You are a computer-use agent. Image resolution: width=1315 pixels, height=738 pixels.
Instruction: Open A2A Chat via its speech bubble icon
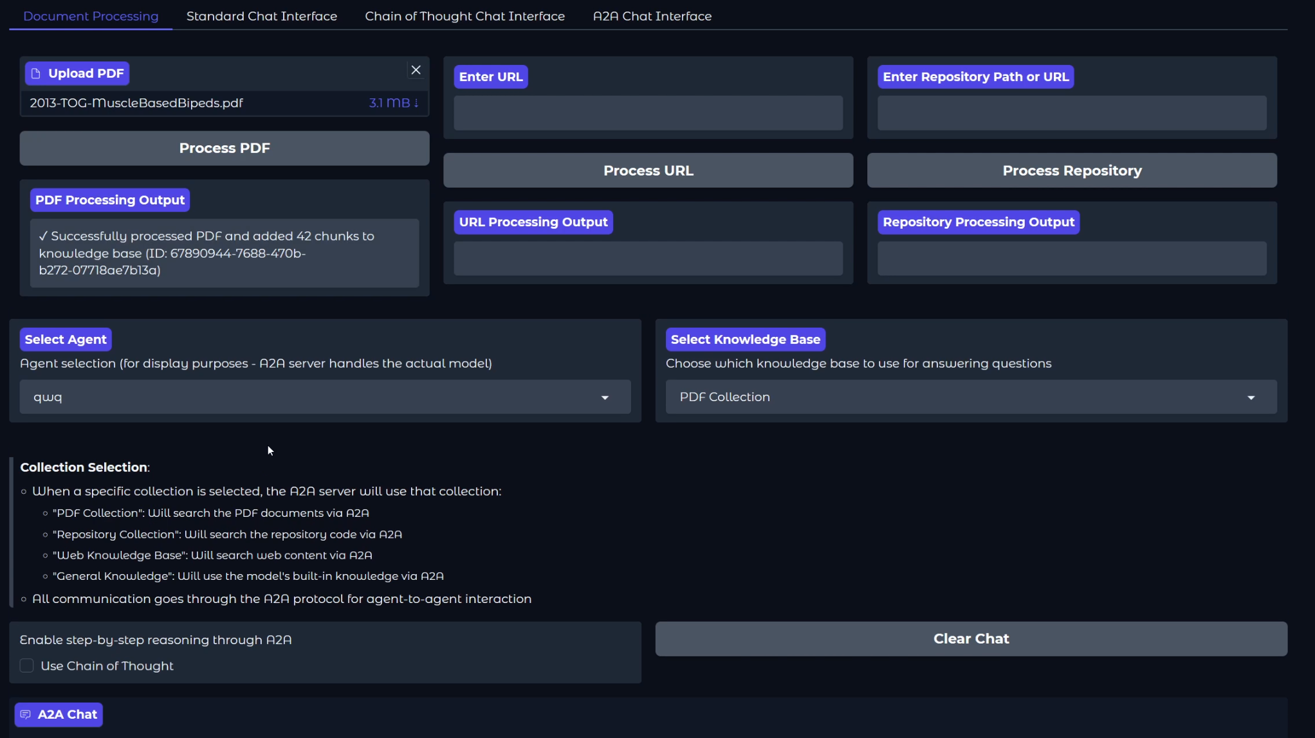[x=26, y=714]
